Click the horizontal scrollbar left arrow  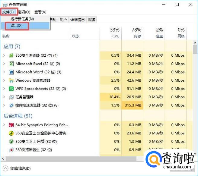click(3, 159)
